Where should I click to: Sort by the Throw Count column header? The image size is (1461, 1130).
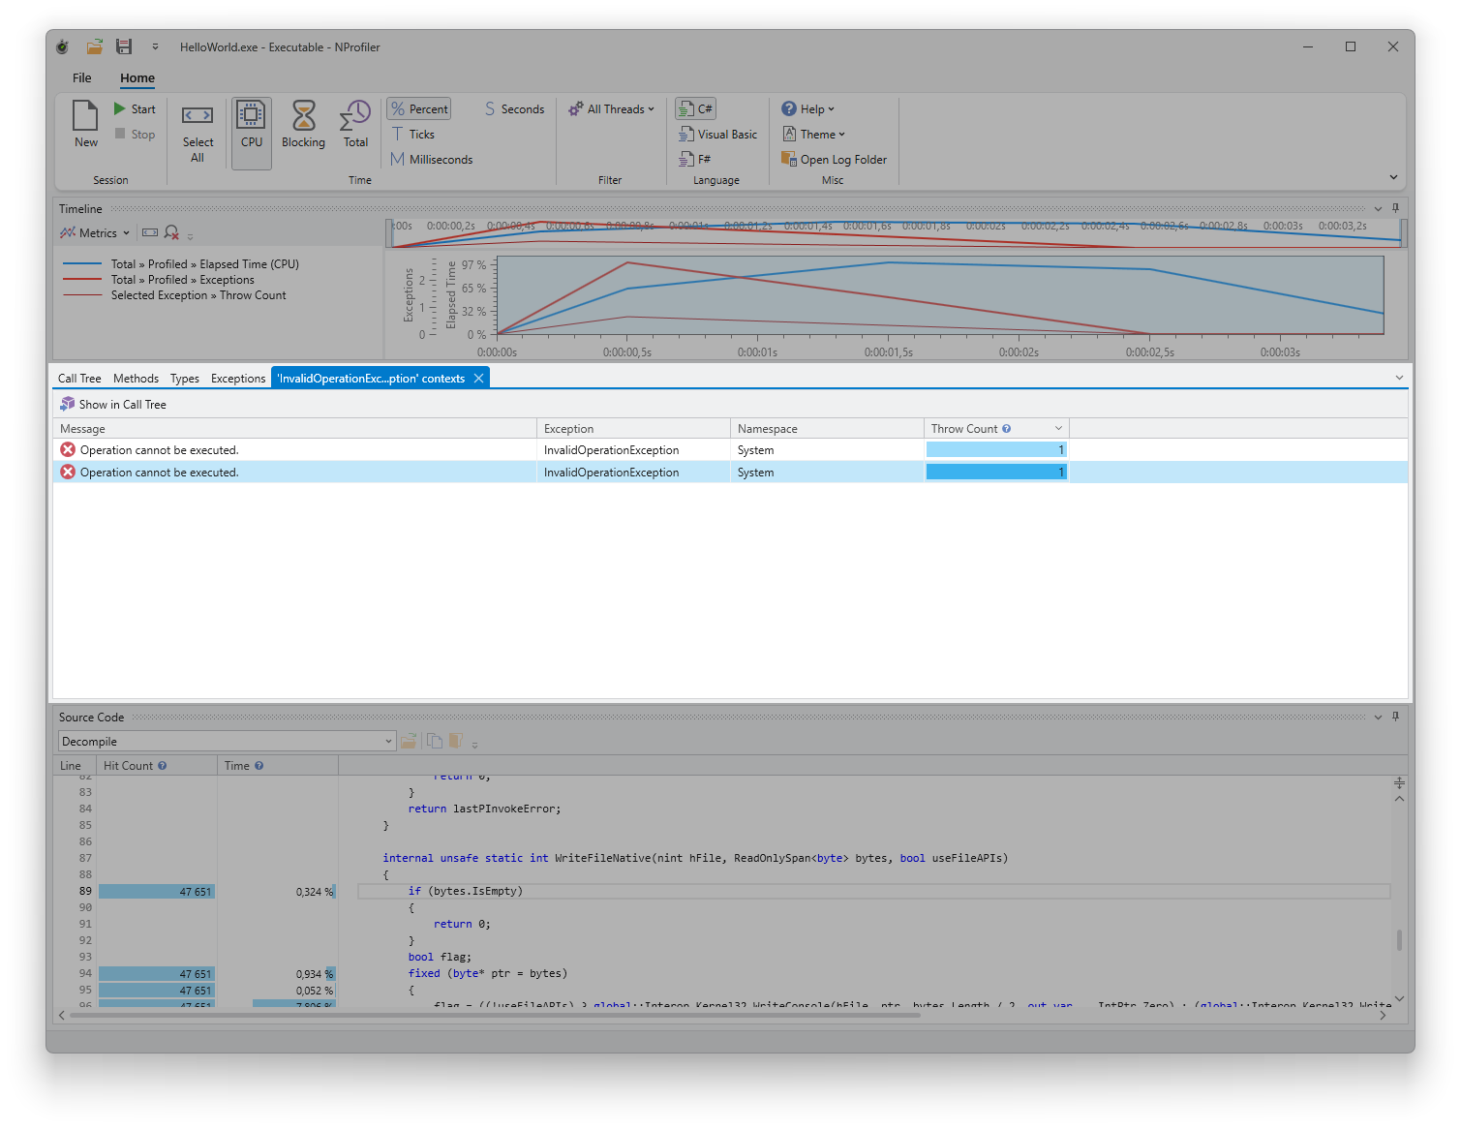pos(988,429)
